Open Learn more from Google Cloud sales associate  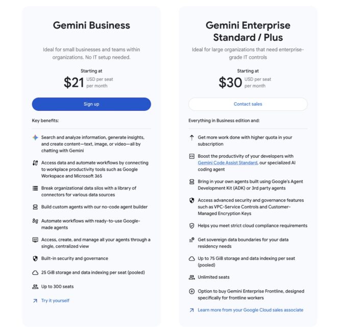tap(250, 310)
